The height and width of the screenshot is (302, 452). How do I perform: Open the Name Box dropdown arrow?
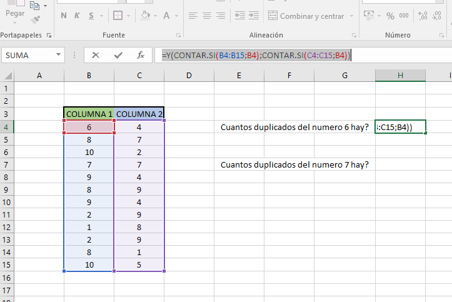[59, 55]
